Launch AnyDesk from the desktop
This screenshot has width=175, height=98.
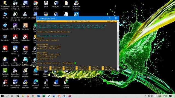(x=5, y=49)
